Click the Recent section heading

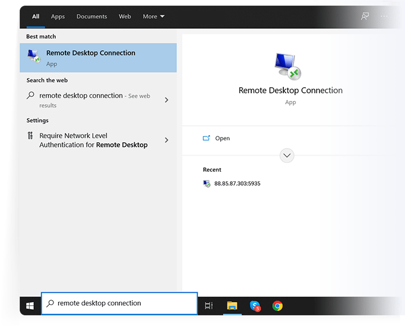pos(212,169)
